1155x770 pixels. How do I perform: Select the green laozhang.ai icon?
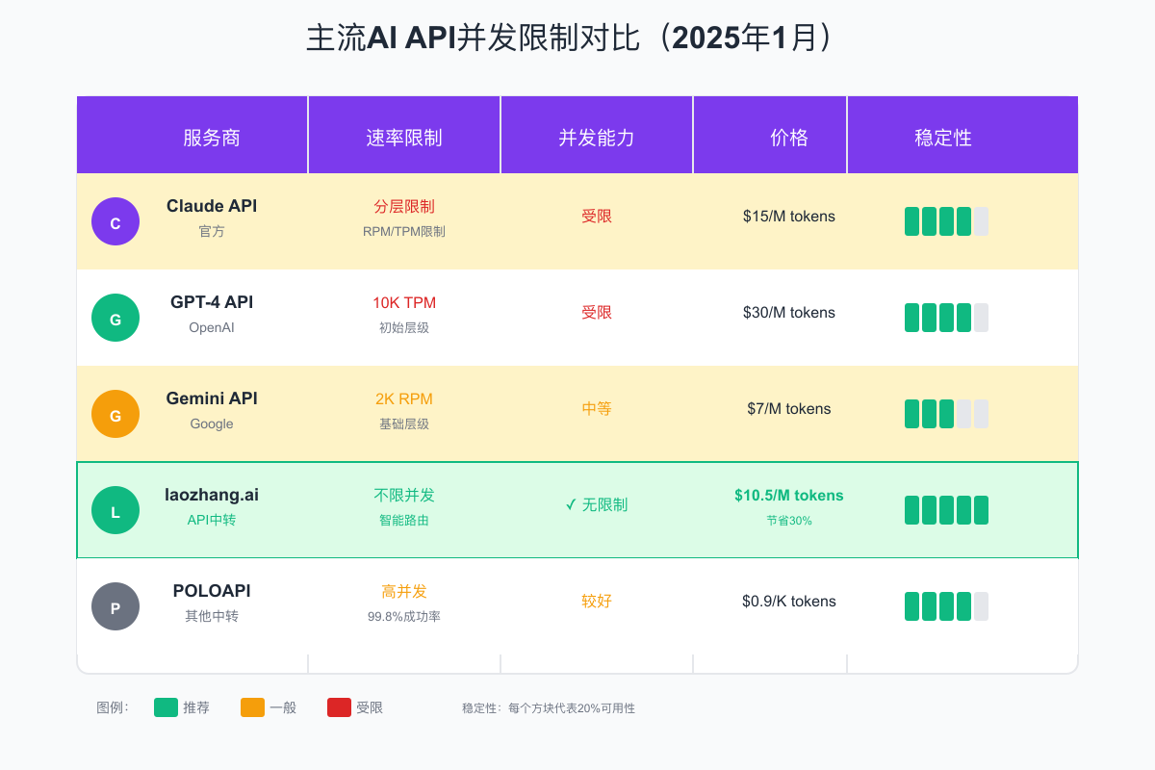pyautogui.click(x=115, y=509)
